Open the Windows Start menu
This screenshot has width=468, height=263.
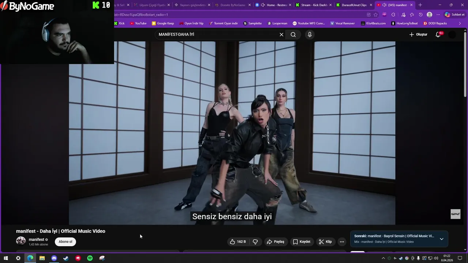[x=6, y=258]
